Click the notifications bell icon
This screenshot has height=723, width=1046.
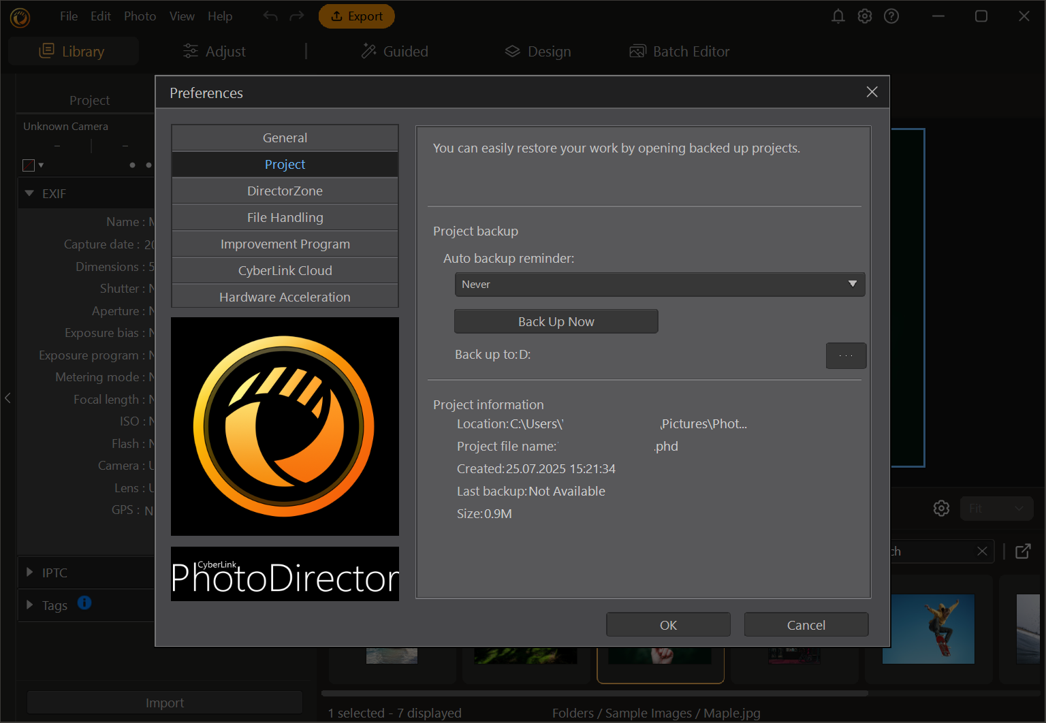[838, 16]
